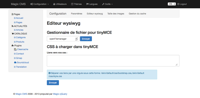This screenshot has width=200, height=98.
Task: Open the Gmap plugin link
Action: (x=19, y=58)
